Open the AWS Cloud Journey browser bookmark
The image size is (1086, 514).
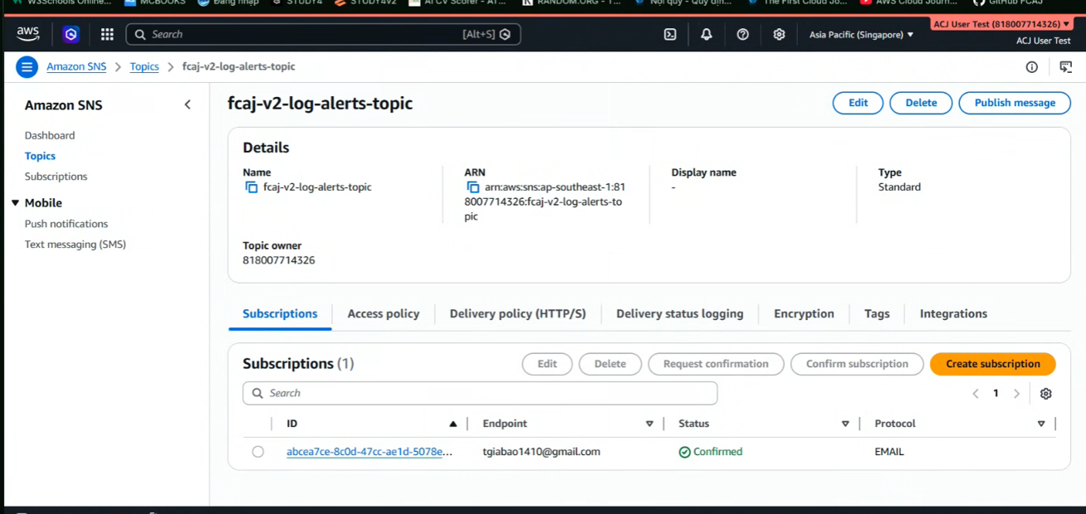tap(909, 2)
